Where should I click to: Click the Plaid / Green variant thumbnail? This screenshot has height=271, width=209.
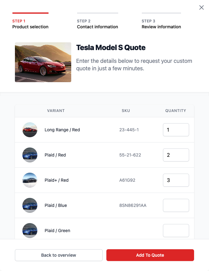coord(30,231)
